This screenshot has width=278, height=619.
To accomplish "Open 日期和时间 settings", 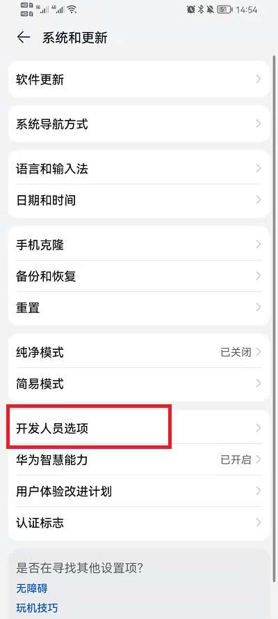I will click(x=138, y=201).
